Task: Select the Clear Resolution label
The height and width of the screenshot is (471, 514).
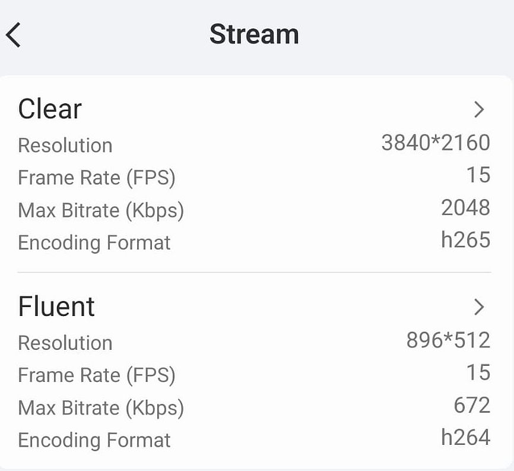Action: 65,146
